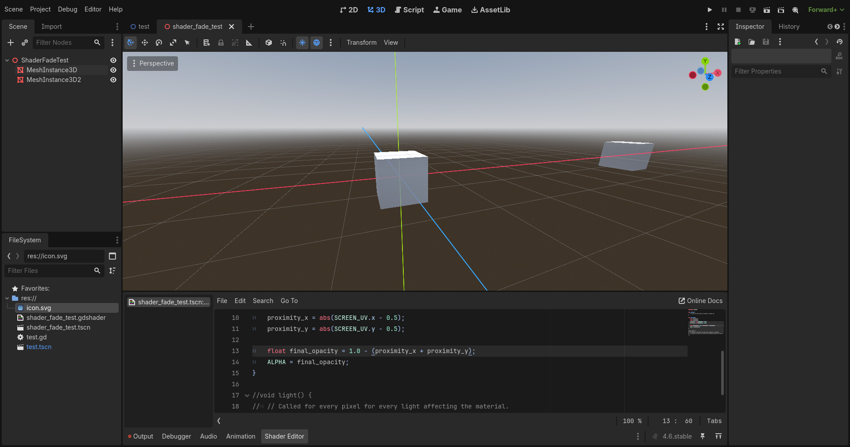The height and width of the screenshot is (447, 850).
Task: Select the Move mode tool in toolbar
Action: [145, 43]
